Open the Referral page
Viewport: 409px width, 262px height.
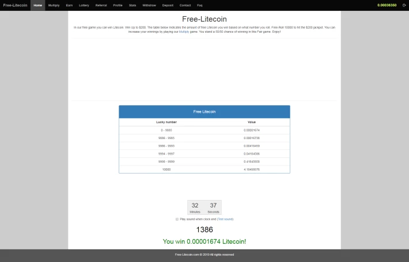(101, 5)
